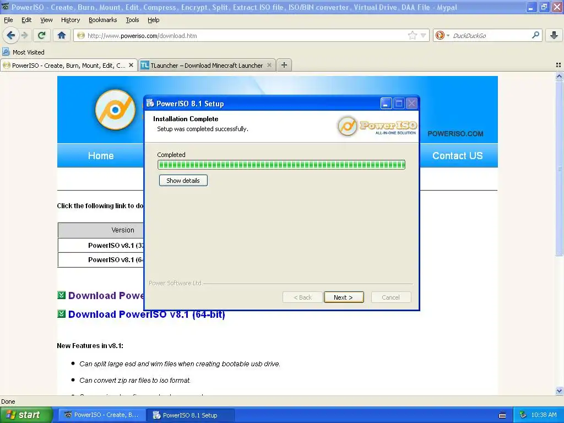Open the Edit menu
The width and height of the screenshot is (564, 423).
click(26, 20)
